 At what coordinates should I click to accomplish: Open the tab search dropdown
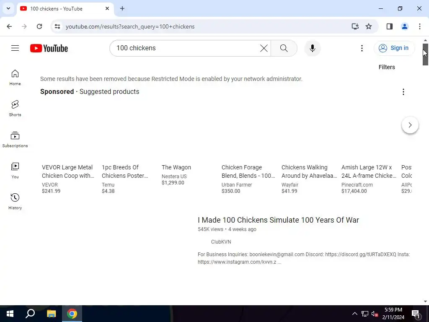(8, 8)
